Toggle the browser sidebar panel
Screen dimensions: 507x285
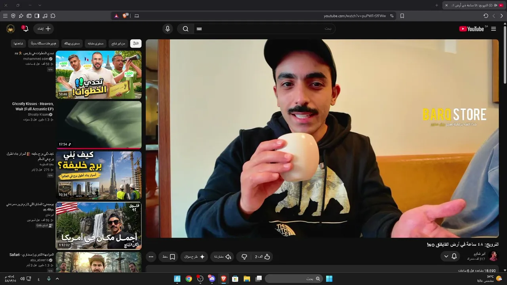tap(37, 16)
